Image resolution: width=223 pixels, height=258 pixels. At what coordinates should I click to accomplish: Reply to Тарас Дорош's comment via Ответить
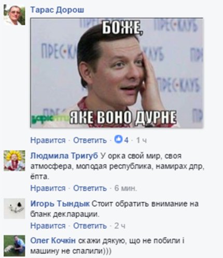(90, 140)
